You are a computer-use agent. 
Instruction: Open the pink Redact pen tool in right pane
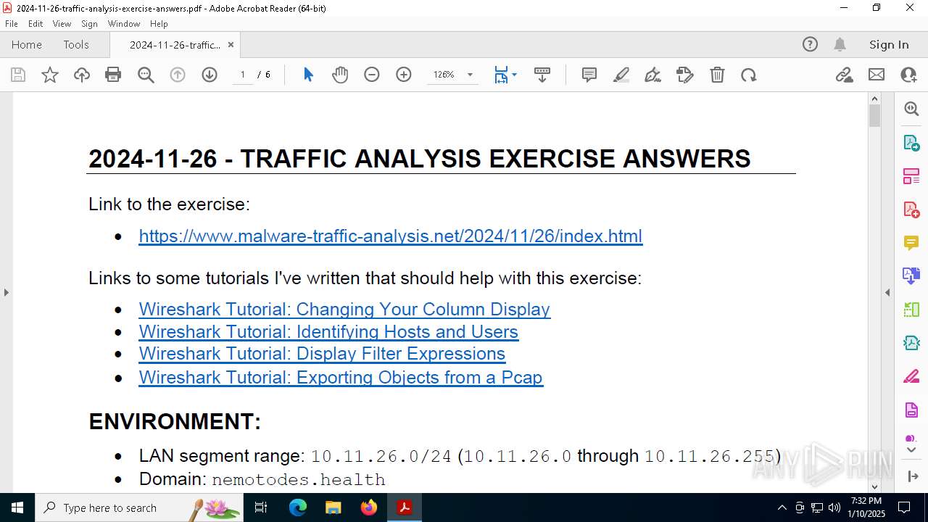911,376
